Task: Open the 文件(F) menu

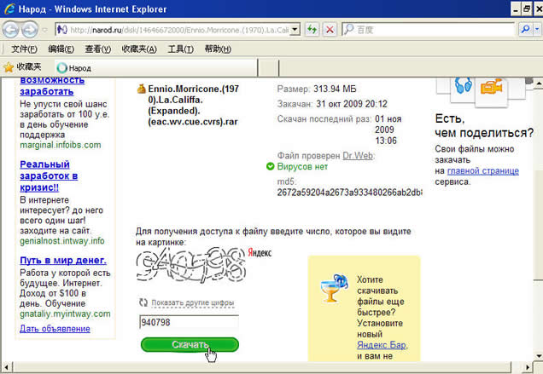Action: tap(24, 49)
